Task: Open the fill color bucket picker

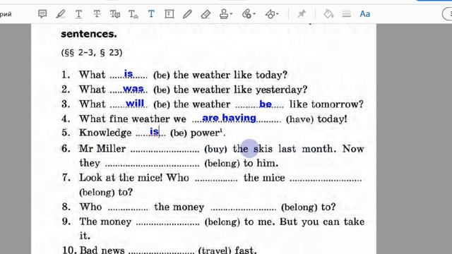Action: pyautogui.click(x=328, y=14)
